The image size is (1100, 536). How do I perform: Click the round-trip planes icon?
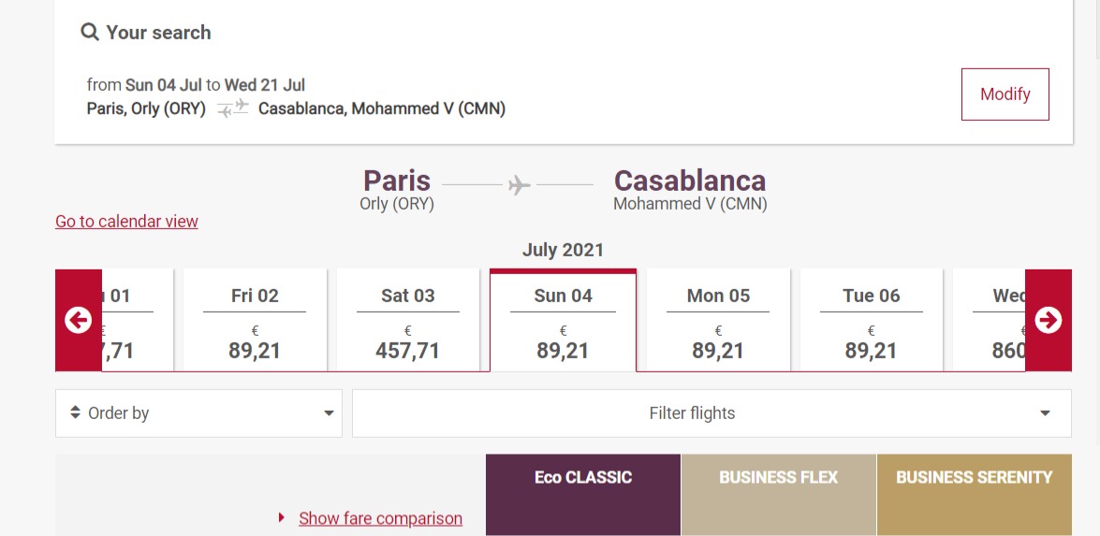(233, 109)
